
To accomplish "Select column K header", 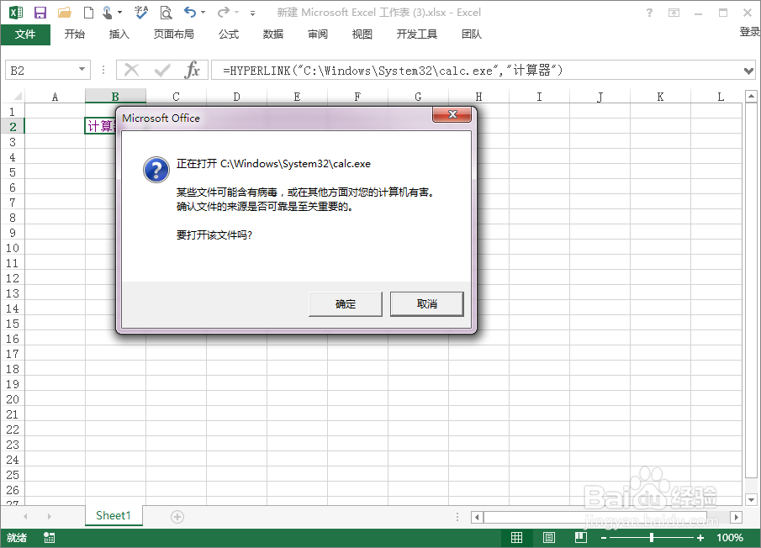I will (660, 96).
